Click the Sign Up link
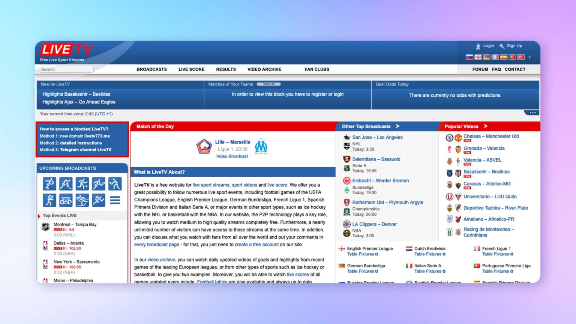The width and height of the screenshot is (576, 324). tap(514, 46)
